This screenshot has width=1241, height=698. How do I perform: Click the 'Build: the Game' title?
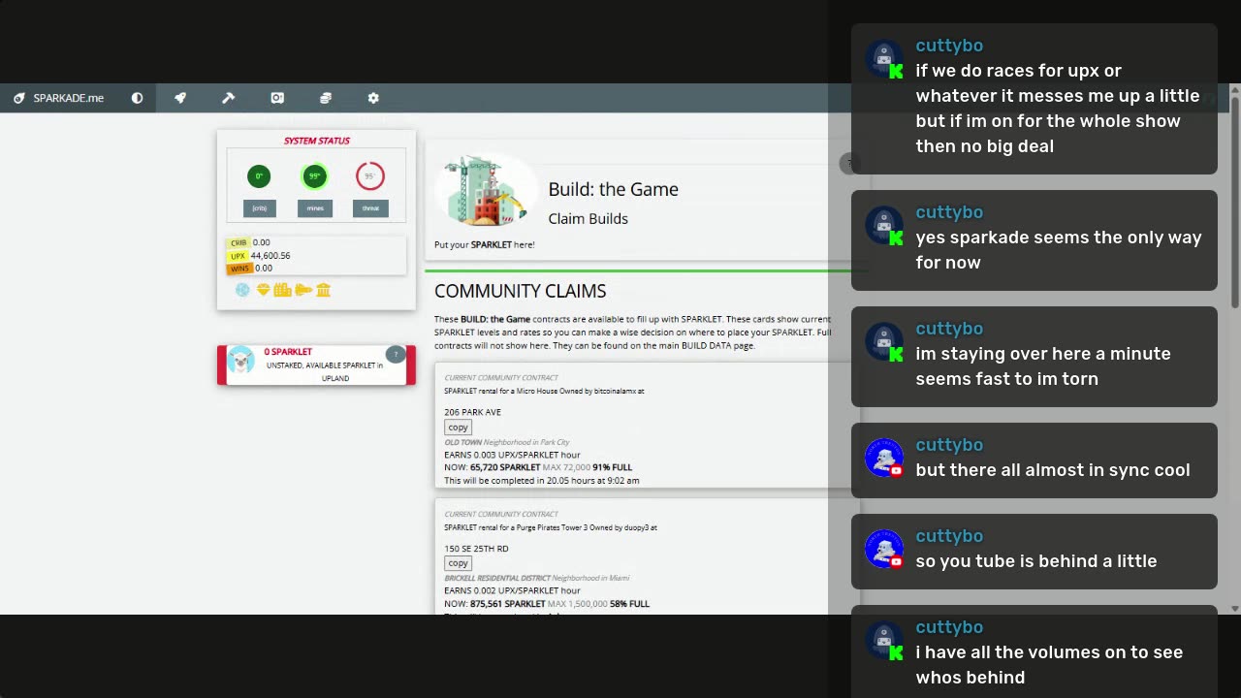pos(614,189)
